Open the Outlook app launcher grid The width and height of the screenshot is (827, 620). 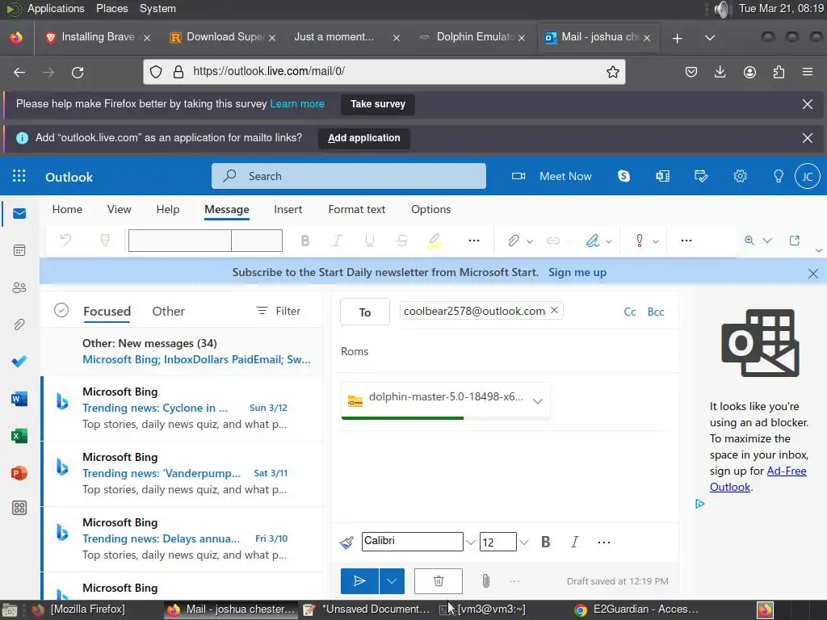19,176
